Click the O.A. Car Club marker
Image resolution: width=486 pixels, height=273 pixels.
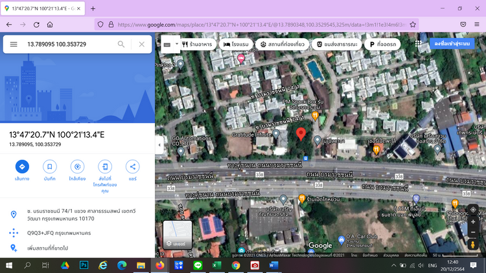coord(341,239)
